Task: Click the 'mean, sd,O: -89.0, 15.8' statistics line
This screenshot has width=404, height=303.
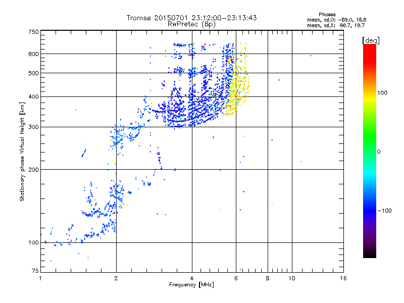Action: [336, 20]
